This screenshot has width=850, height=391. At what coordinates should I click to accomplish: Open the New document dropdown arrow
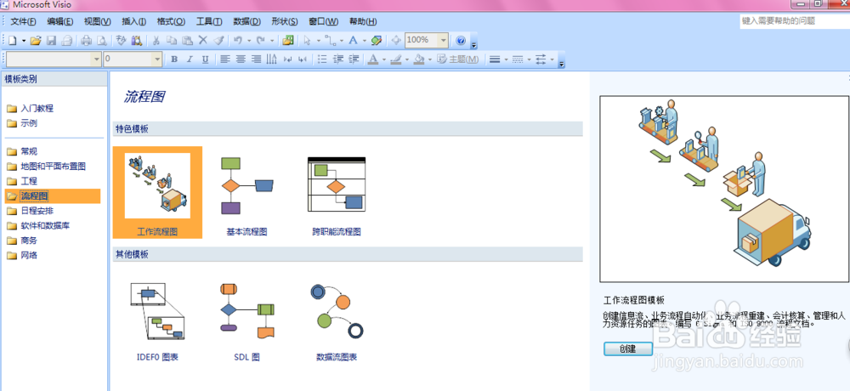click(24, 41)
